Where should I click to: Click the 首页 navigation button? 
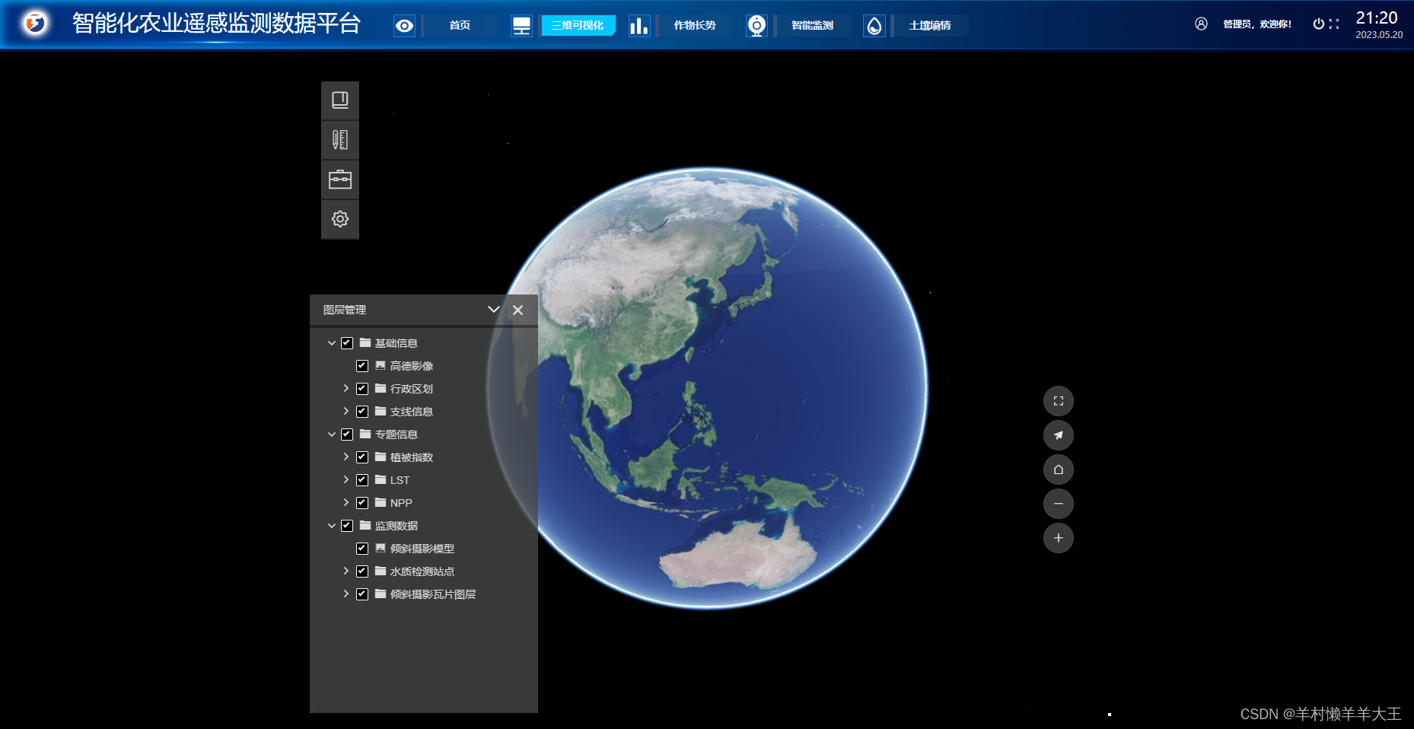460,25
